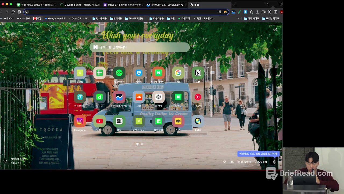The height and width of the screenshot is (194, 344).
Task: Open the 네이버 가격비교 shortcut
Action: coord(158,73)
